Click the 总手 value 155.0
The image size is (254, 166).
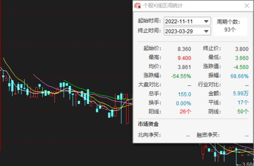[184, 94]
